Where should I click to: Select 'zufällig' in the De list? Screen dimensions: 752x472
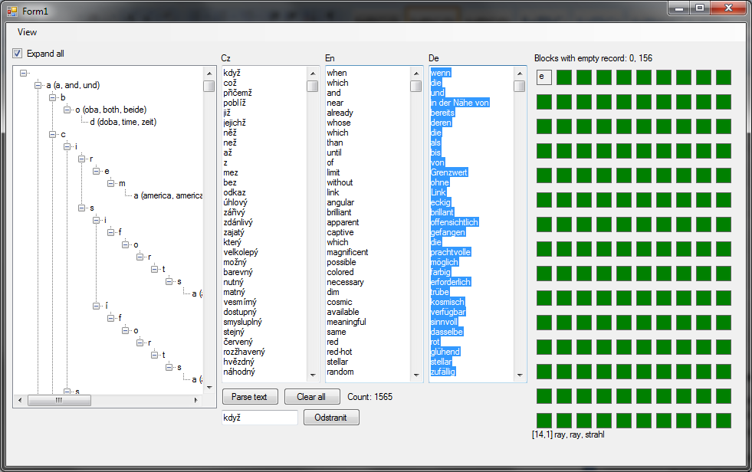tap(442, 372)
